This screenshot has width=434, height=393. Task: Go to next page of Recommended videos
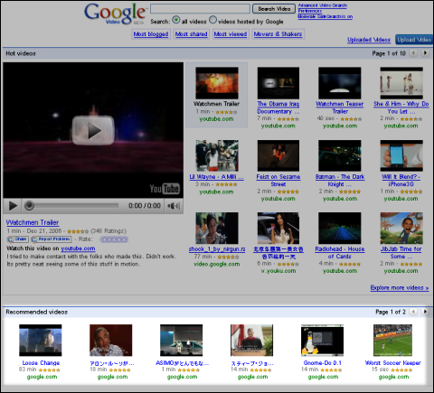[x=425, y=312]
